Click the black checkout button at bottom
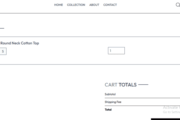180x120 pixels. click(x=165, y=119)
